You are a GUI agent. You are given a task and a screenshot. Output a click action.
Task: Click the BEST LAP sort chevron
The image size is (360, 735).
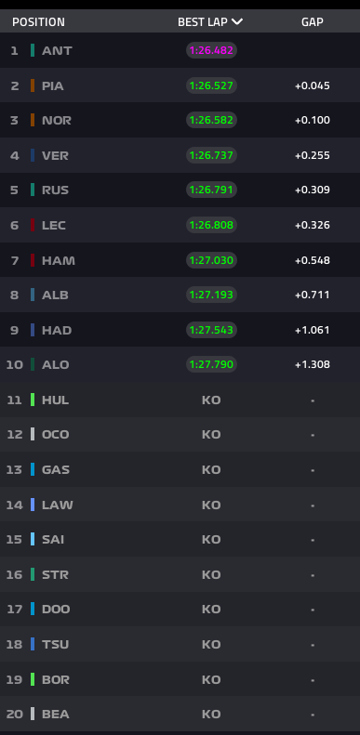pos(237,22)
